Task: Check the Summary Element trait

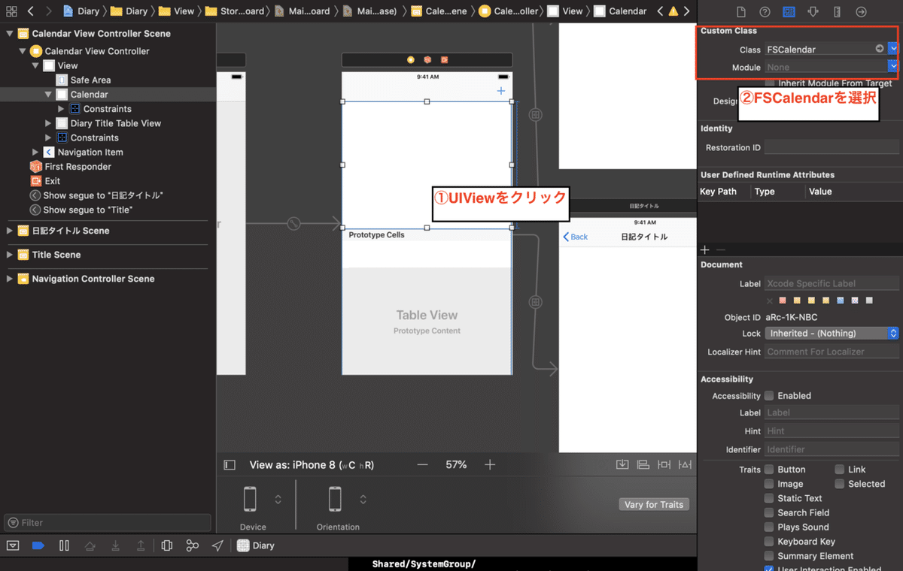Action: (x=769, y=556)
